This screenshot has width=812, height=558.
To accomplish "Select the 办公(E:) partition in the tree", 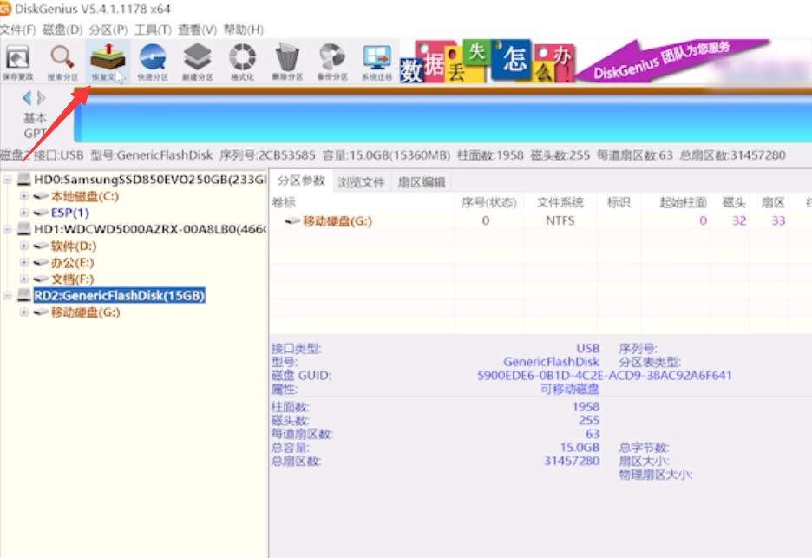I will tap(72, 263).
